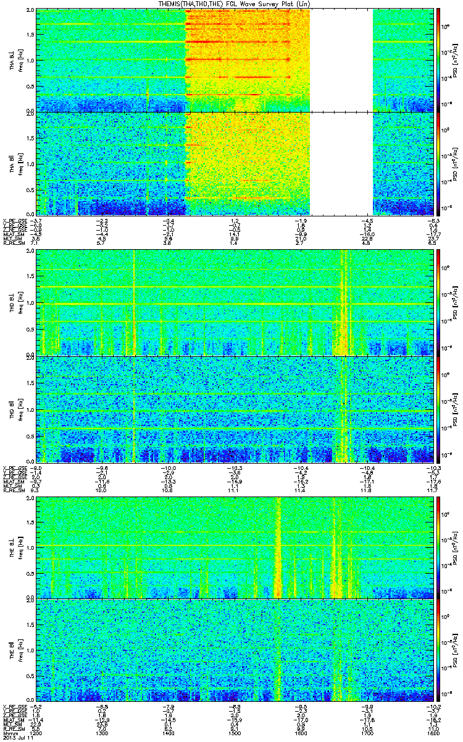Click the bright vertical burst in THE top panel
Viewport: 463px width, 742px height.
click(277, 547)
